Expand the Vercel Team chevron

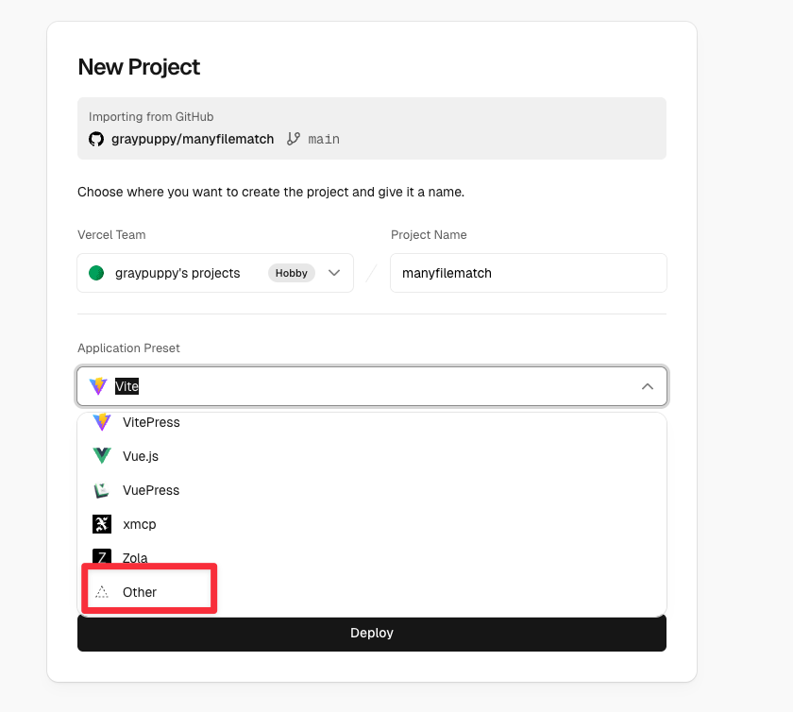[x=334, y=273]
